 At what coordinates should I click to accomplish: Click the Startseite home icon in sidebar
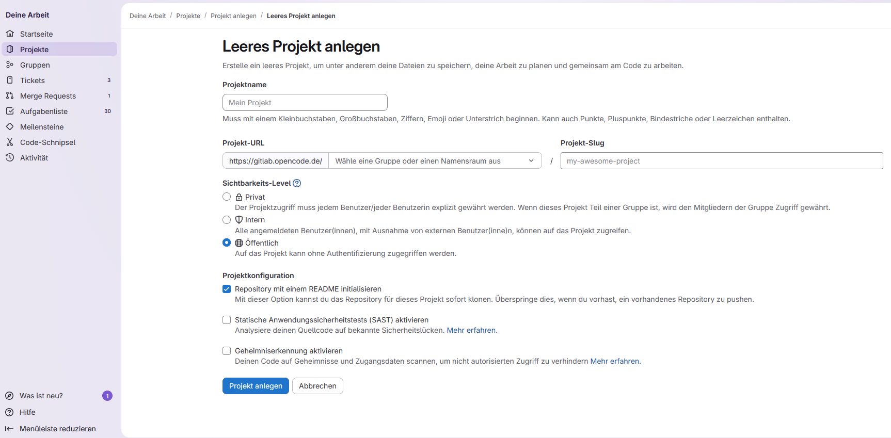(10, 34)
